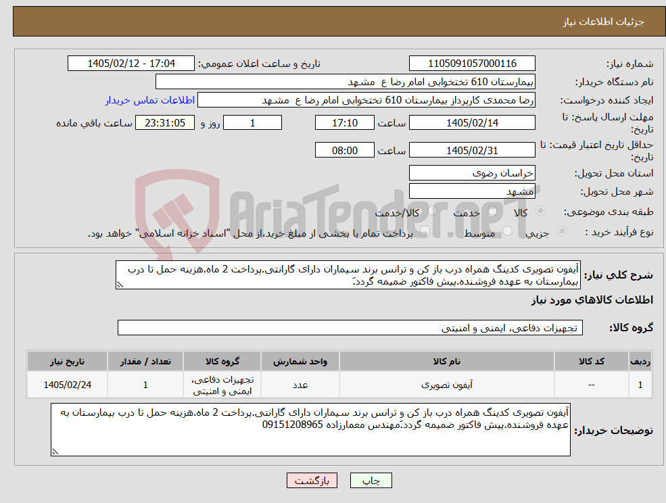This screenshot has width=666, height=503.
Task: Click the گروه کالا table column header
Action: pyautogui.click(x=222, y=361)
